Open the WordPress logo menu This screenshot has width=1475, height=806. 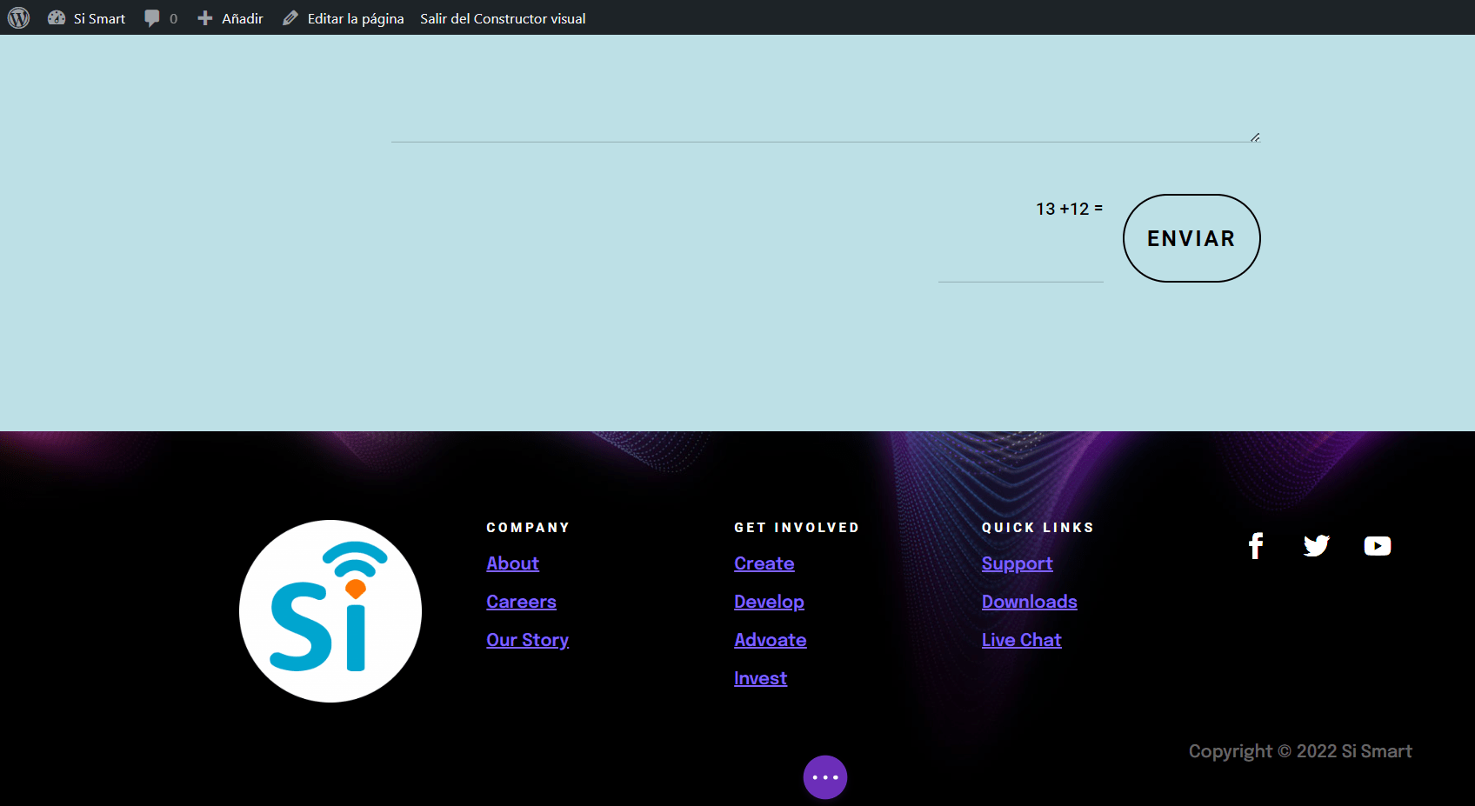pos(18,17)
